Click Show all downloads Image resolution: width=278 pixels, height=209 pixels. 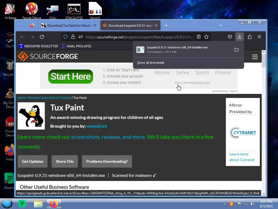(x=151, y=63)
